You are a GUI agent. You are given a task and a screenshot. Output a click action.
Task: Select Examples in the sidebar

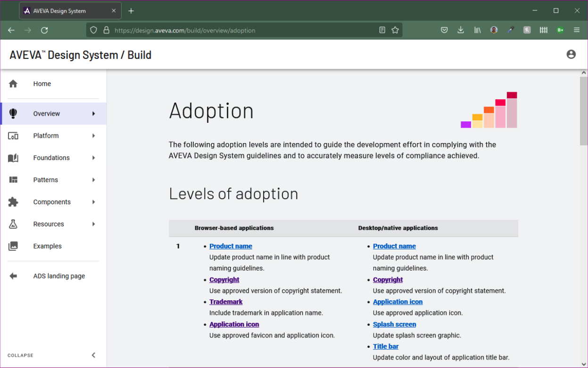(53, 246)
